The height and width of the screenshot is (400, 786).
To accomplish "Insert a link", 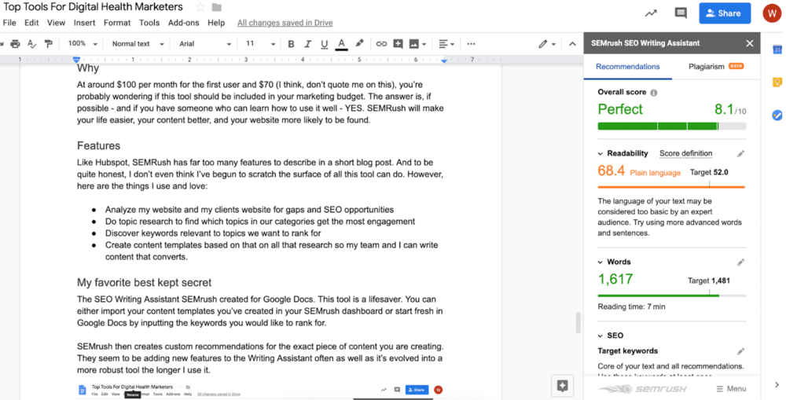I will pos(381,44).
